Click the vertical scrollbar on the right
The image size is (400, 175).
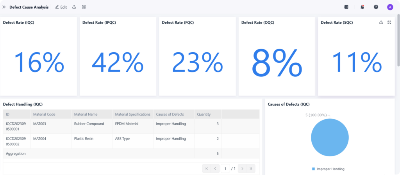coord(398,39)
